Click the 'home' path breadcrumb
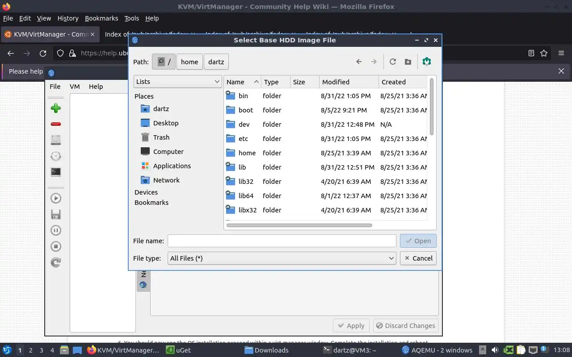 189,62
